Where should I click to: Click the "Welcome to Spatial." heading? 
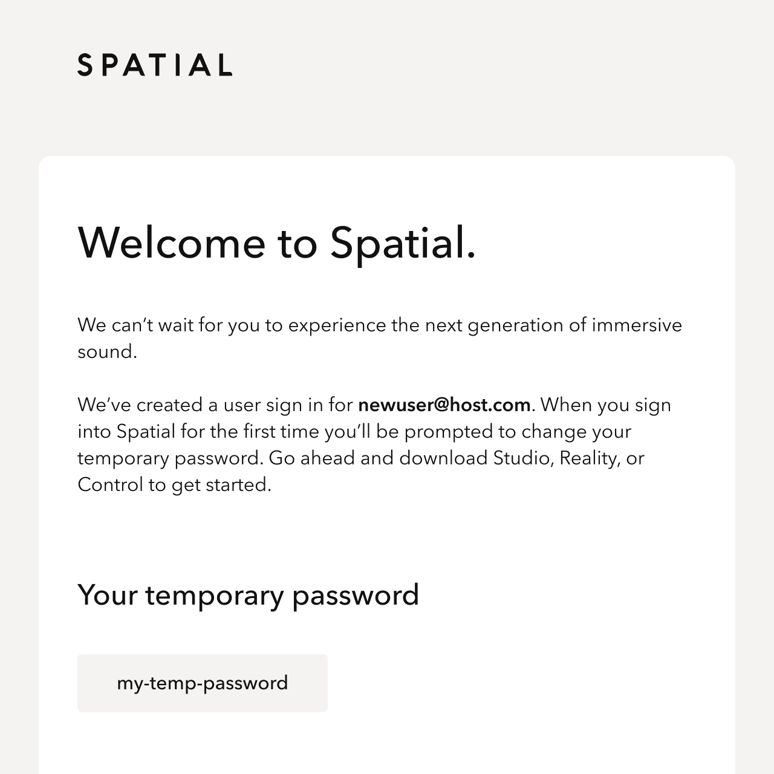coord(277,242)
